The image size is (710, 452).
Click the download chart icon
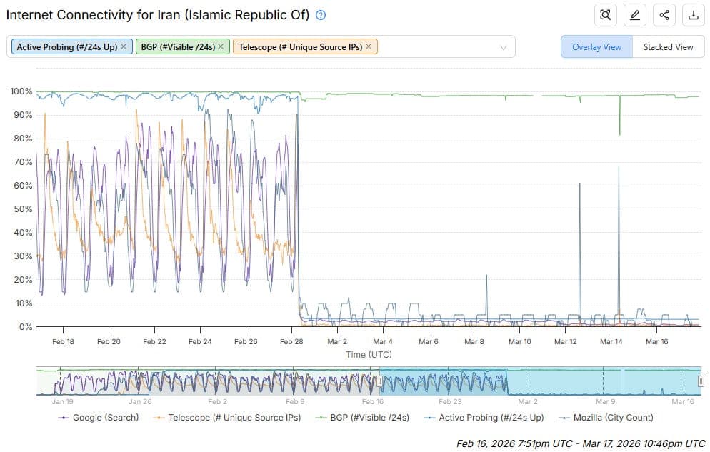693,15
